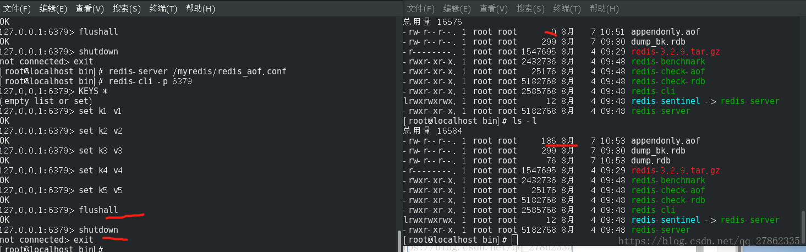The height and width of the screenshot is (252, 806).
Task: Click the (empty list or set) output
Action: 46,101
